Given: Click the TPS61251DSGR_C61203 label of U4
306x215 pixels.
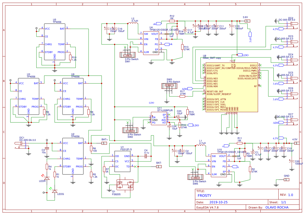Looking at the screenshot, I should click(x=164, y=30).
